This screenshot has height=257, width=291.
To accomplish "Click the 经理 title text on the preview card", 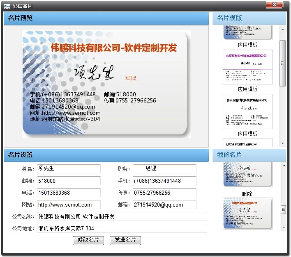I will point(131,78).
